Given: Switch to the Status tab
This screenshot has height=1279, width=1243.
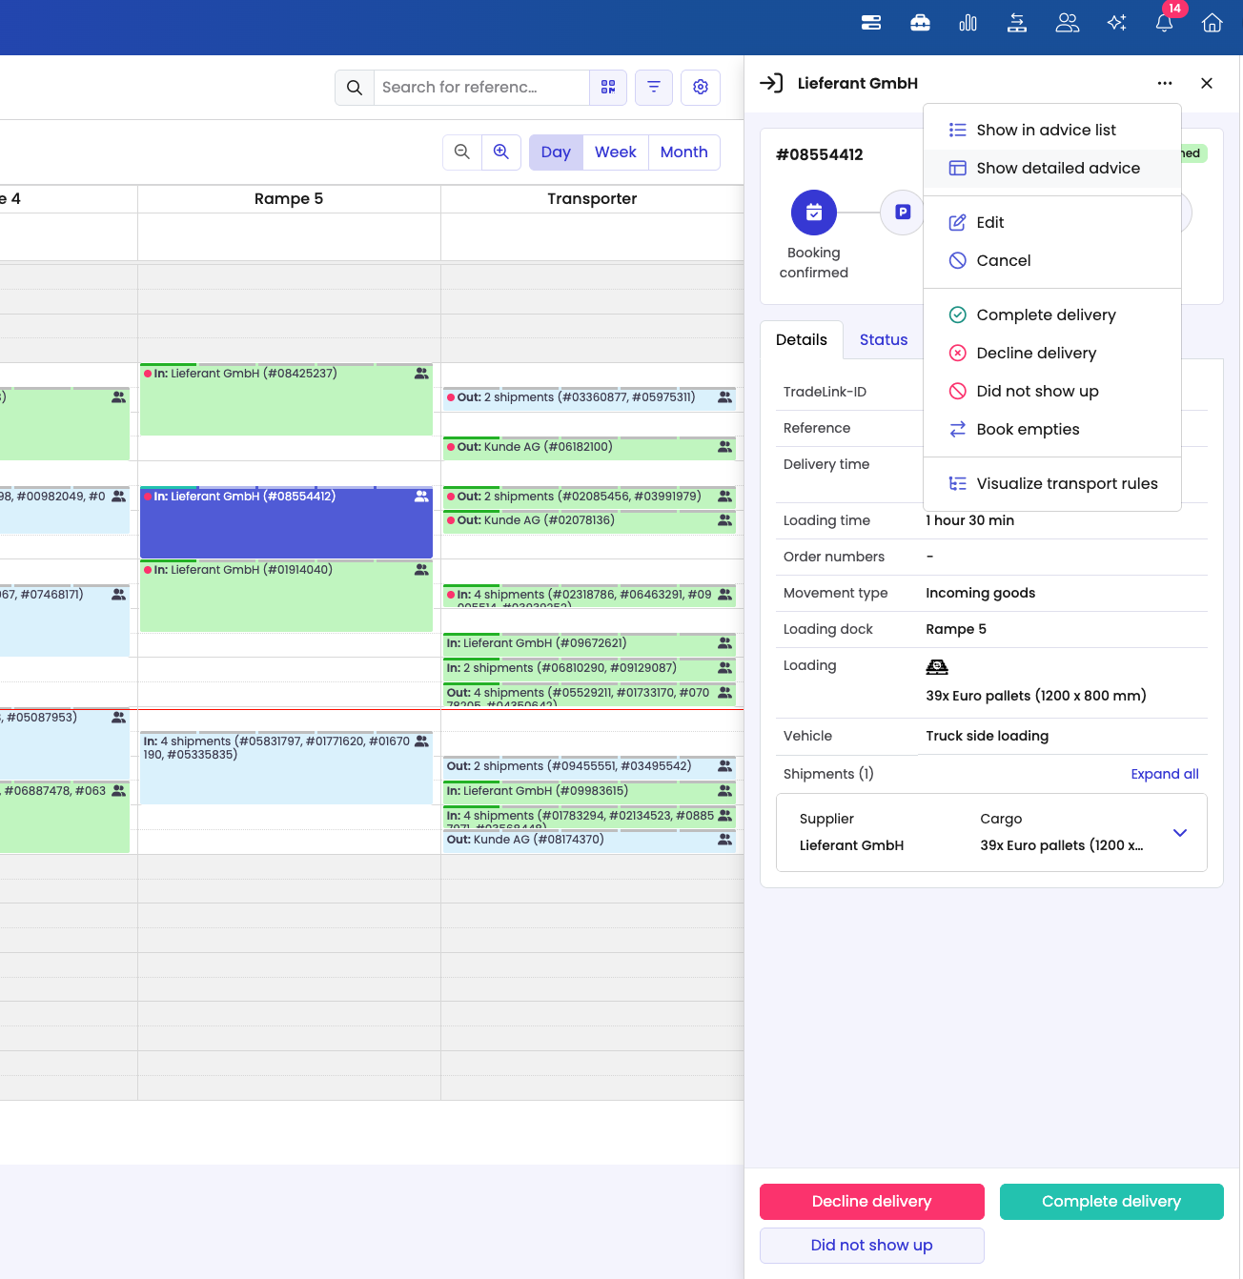Looking at the screenshot, I should [x=884, y=340].
